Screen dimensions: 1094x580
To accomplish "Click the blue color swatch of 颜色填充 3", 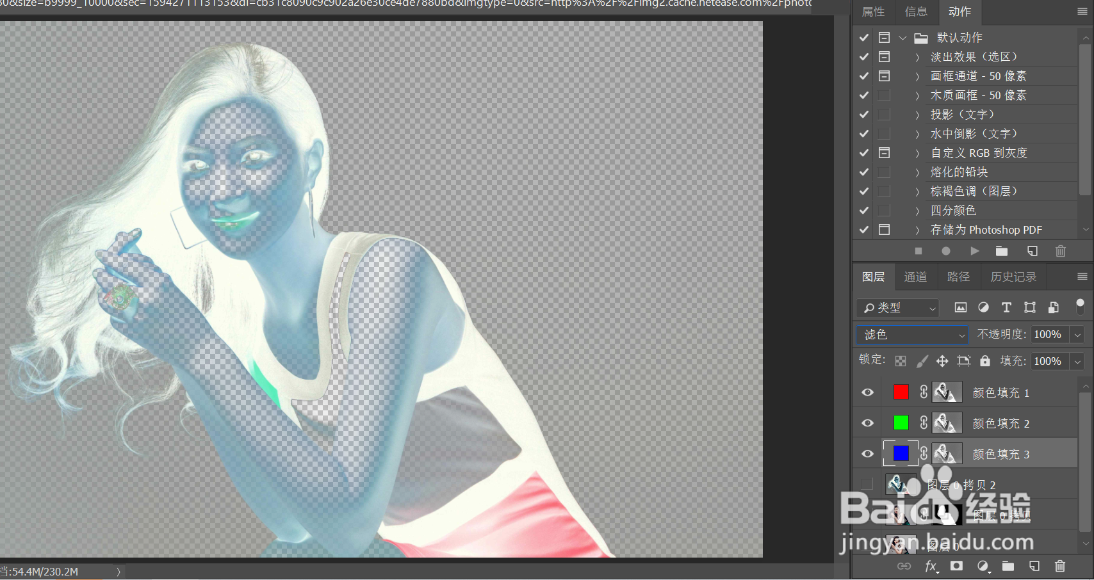I will [x=901, y=453].
